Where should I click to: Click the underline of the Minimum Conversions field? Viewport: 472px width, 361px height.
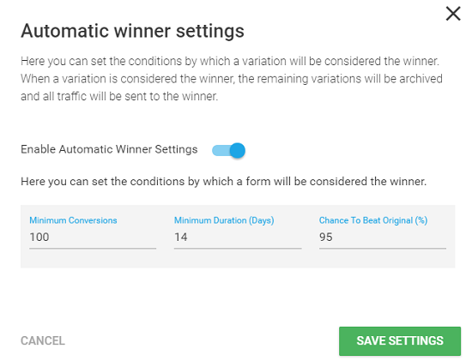[93, 249]
